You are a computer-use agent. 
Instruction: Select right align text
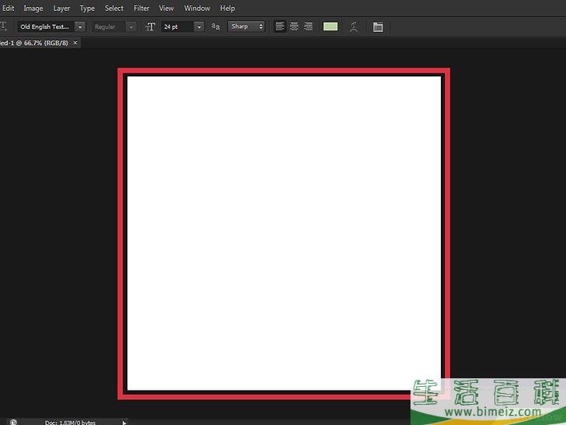click(308, 26)
